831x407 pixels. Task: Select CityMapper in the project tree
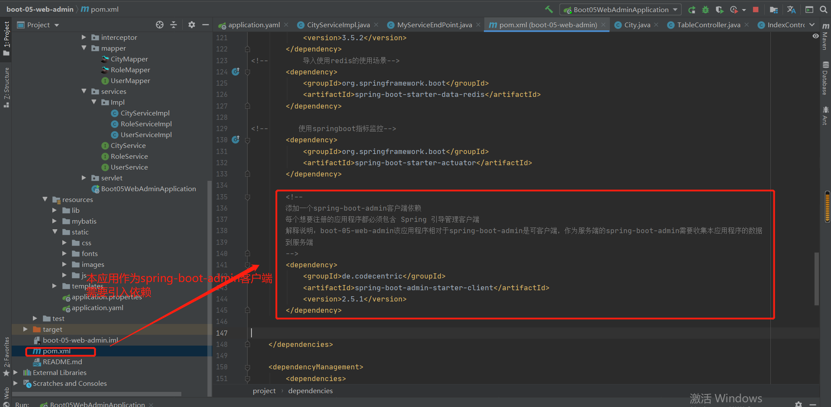point(129,59)
